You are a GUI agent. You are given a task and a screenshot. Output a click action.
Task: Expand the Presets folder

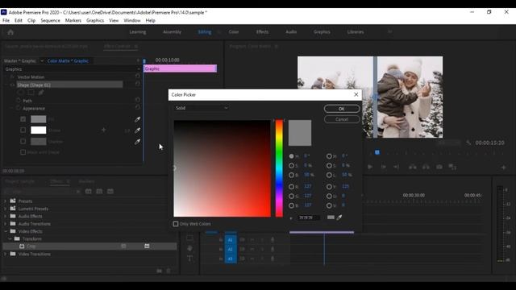[5, 201]
